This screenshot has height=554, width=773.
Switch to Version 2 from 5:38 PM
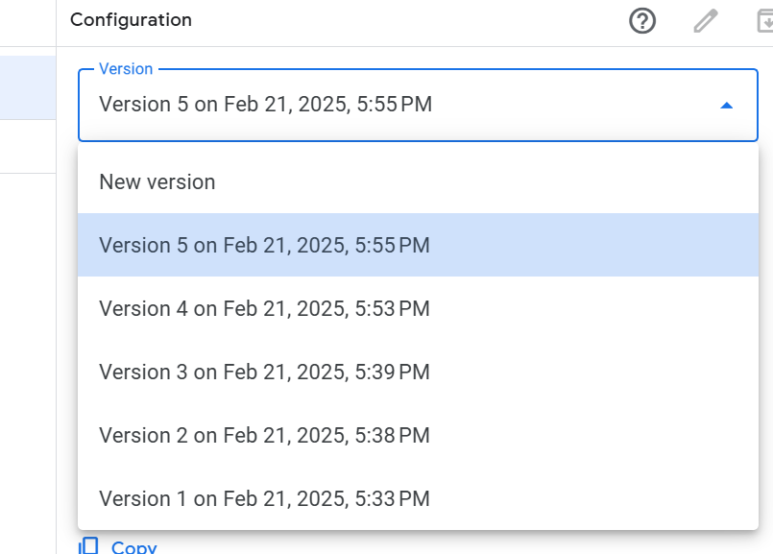point(264,435)
